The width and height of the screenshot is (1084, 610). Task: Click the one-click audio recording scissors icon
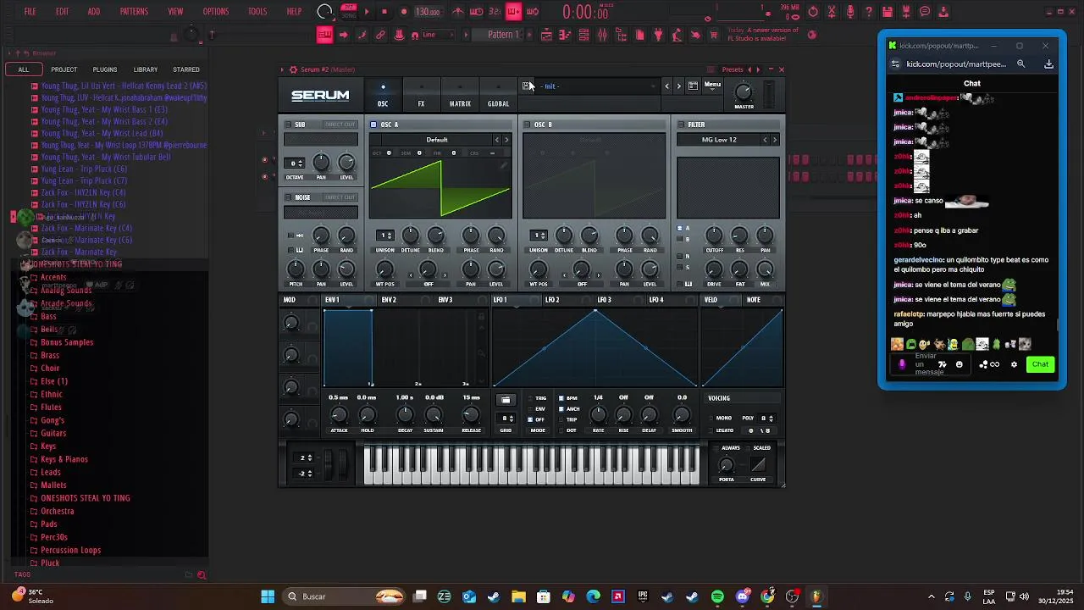pyautogui.click(x=832, y=12)
